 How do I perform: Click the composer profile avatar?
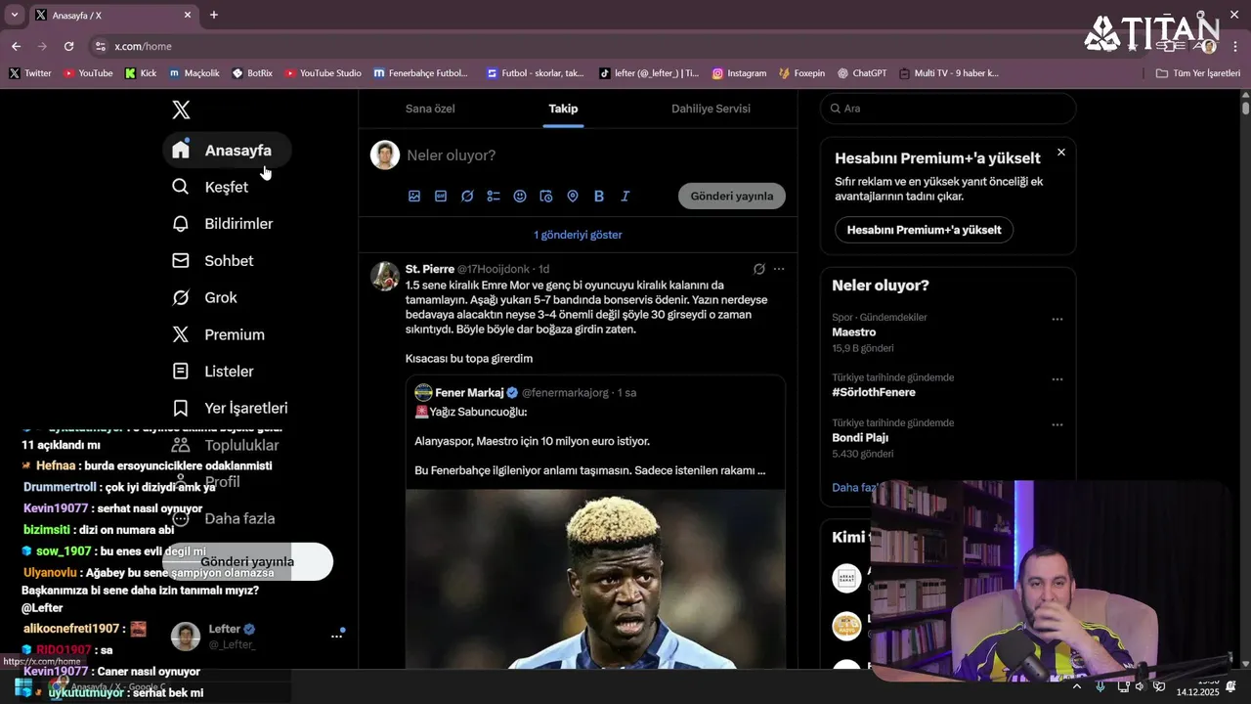[385, 155]
